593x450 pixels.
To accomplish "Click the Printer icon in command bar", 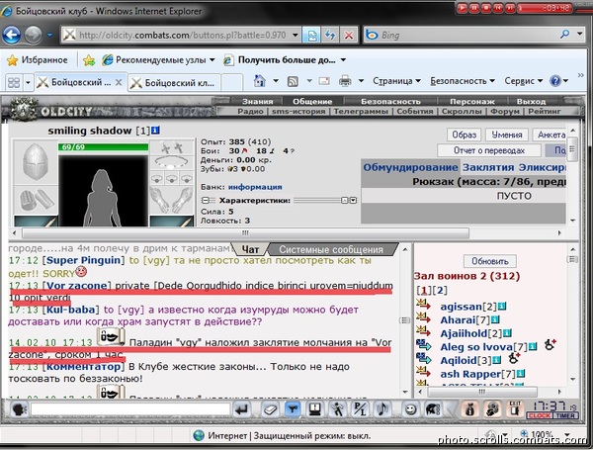I will 345,81.
